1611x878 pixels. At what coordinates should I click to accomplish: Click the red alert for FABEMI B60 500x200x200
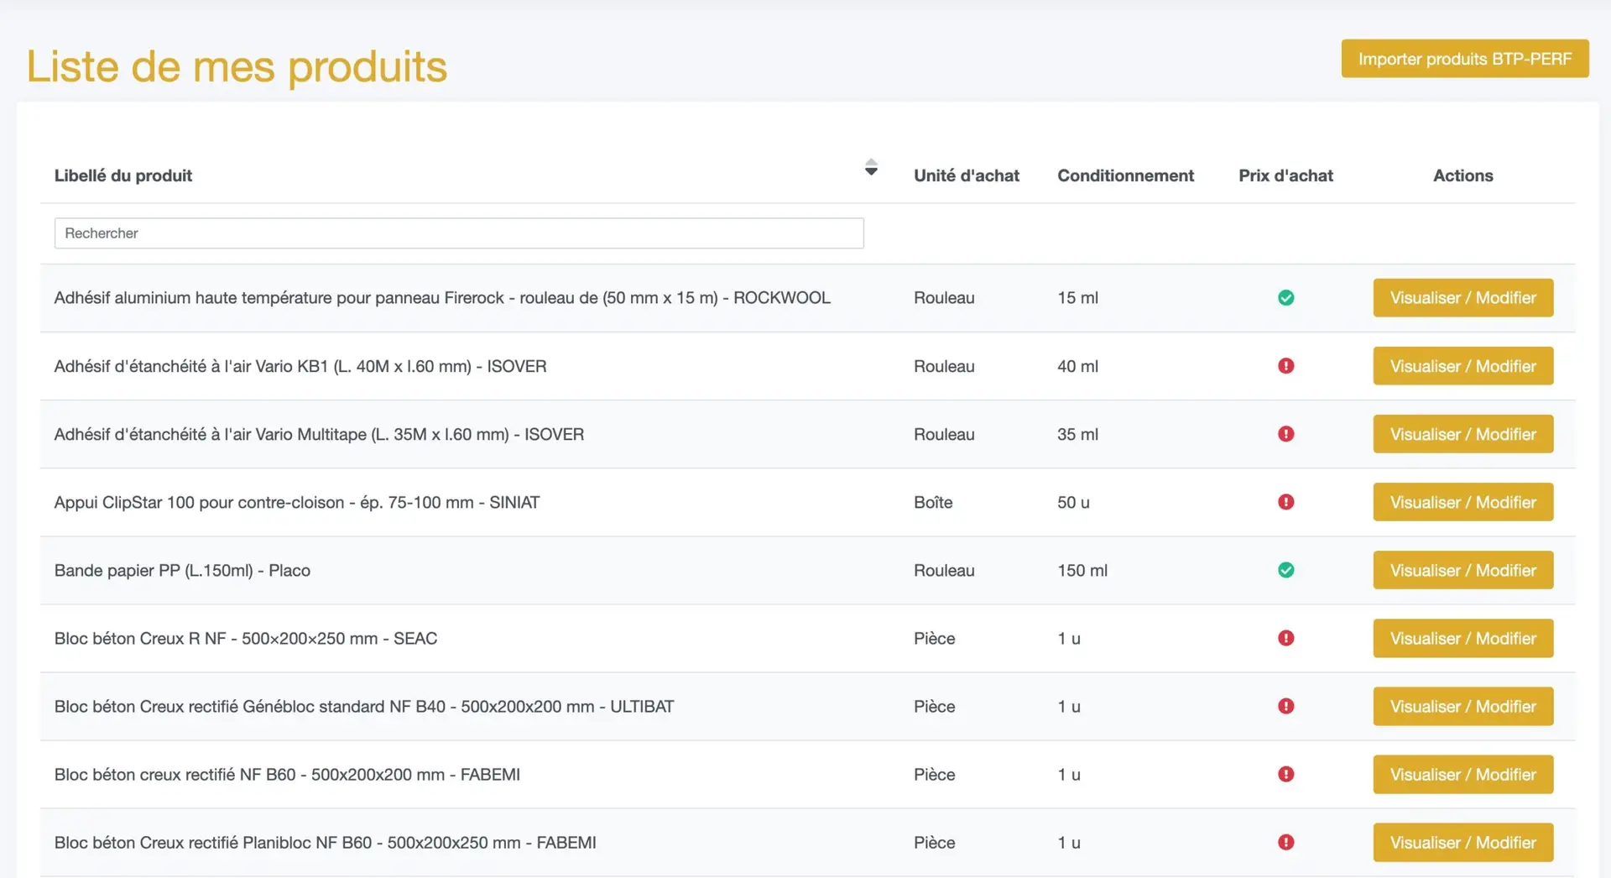click(x=1285, y=774)
